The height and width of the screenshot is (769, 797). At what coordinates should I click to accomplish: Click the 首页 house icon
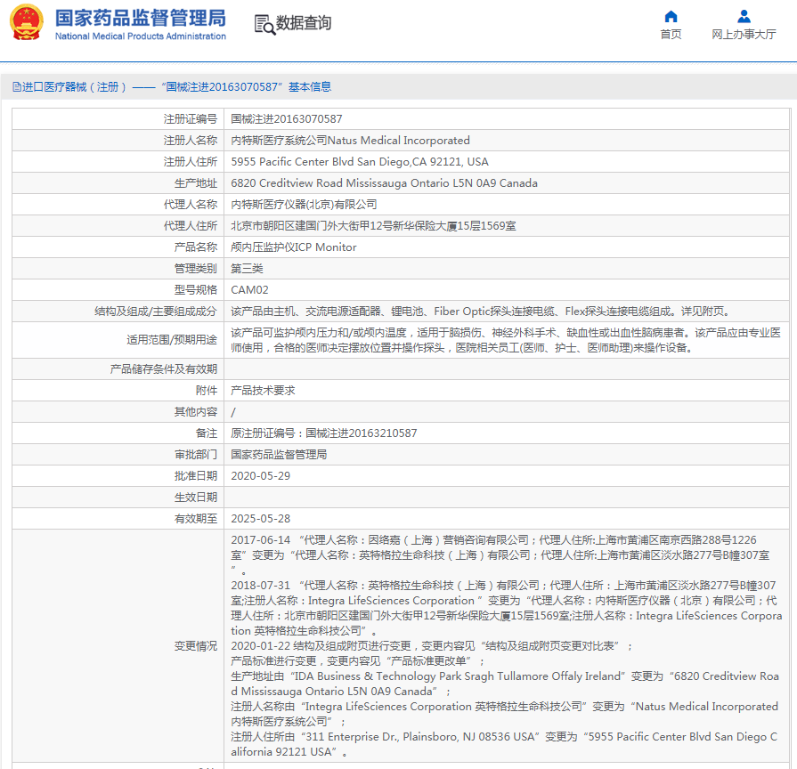671,16
